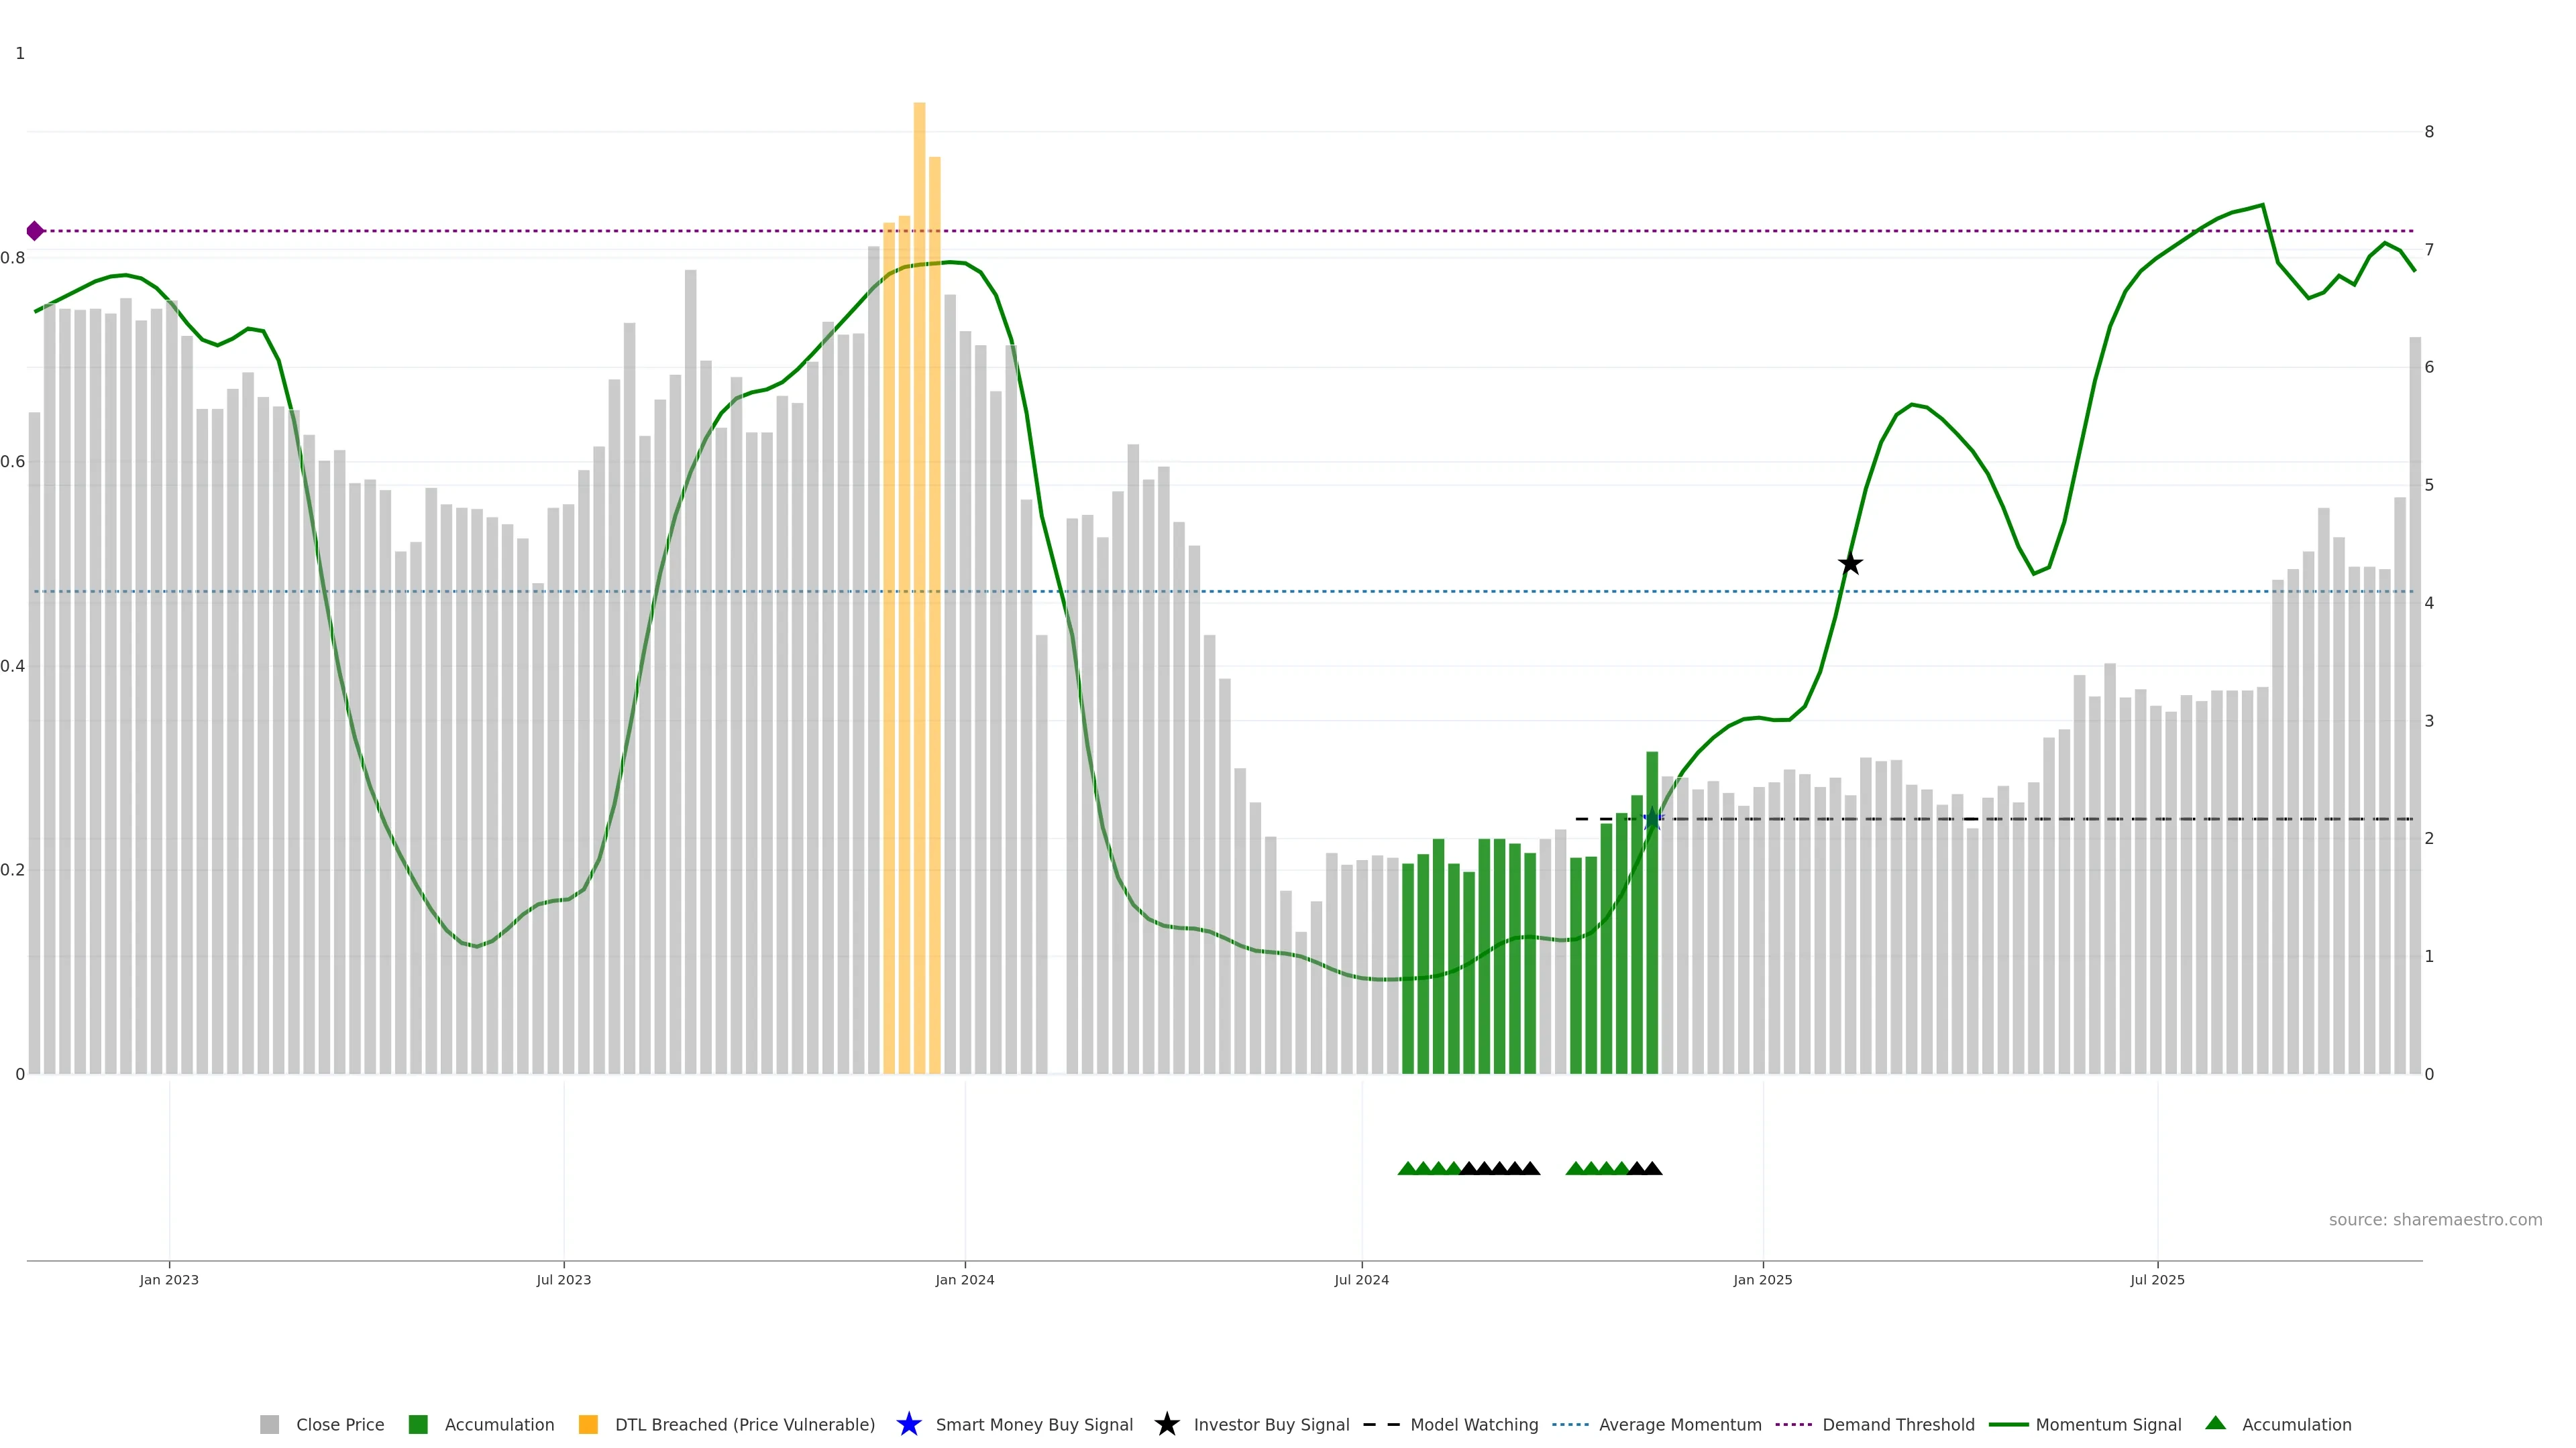Toggle Close Price series via legend label
Viewport: 2576px width, 1448px height.
click(340, 1424)
